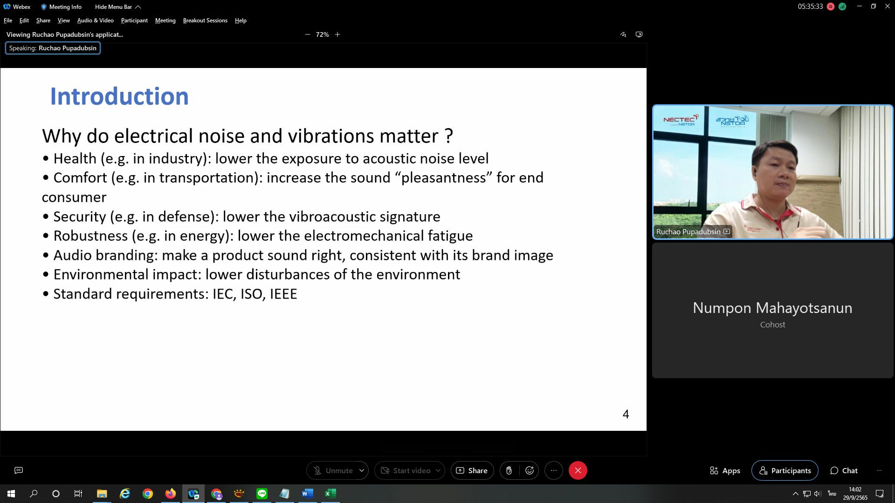Open the volume control in system tray
895x503 pixels.
(818, 494)
